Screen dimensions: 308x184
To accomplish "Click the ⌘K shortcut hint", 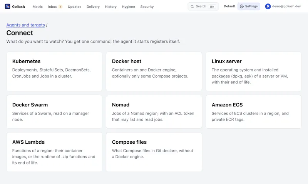I will (212, 7).
